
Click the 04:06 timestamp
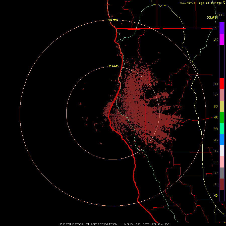[x=164, y=224]
